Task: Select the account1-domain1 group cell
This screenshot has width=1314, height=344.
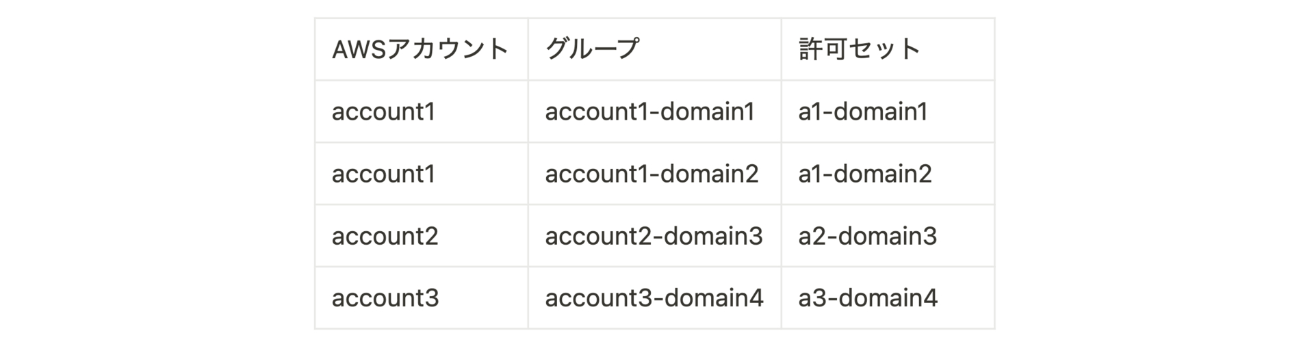Action: tap(654, 111)
